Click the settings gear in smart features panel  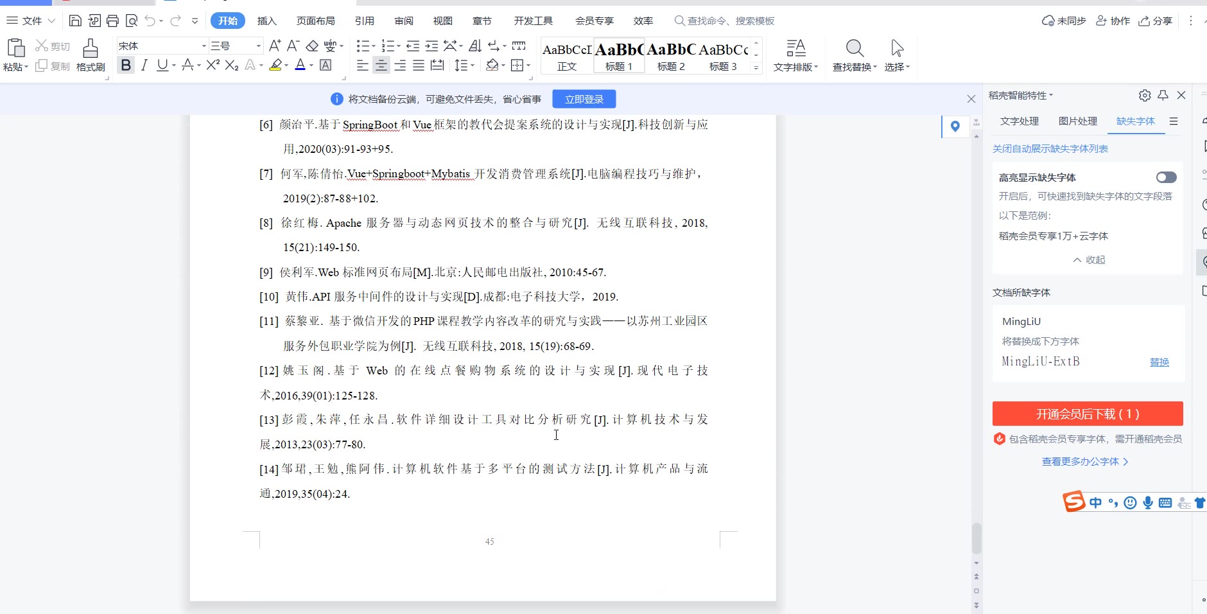[x=1145, y=95]
